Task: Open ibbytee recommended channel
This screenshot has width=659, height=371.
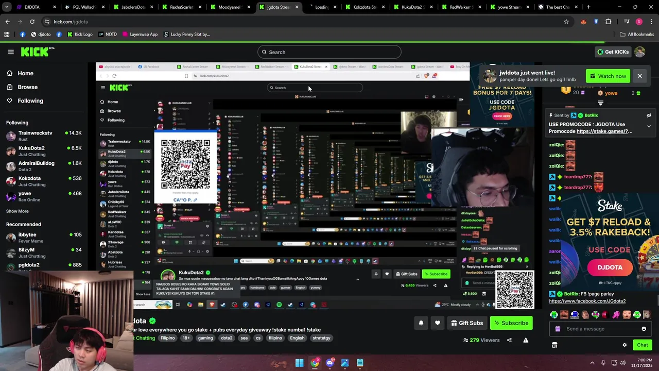Action: 44,238
